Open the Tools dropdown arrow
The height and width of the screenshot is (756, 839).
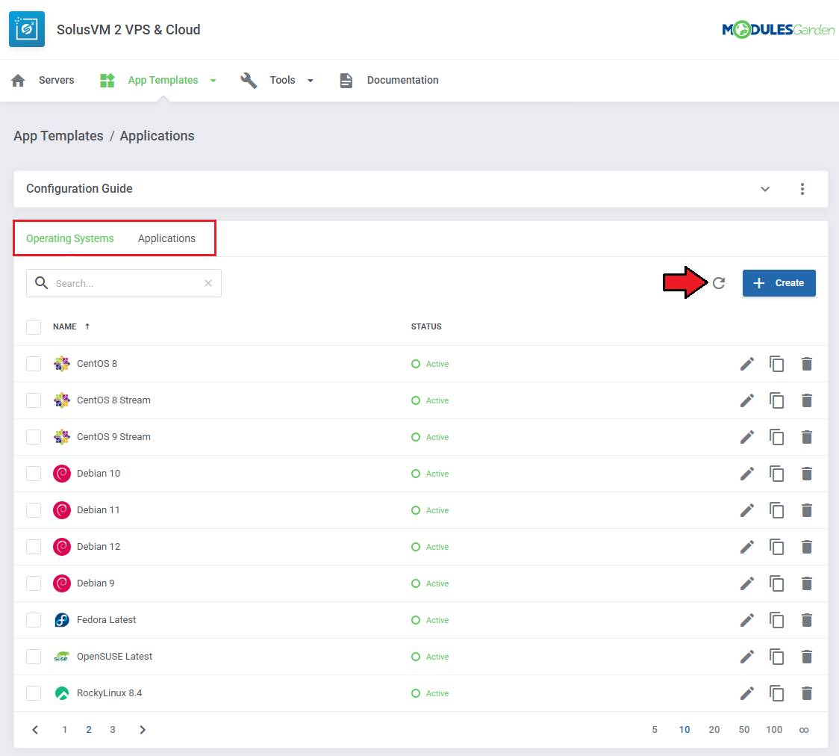311,81
